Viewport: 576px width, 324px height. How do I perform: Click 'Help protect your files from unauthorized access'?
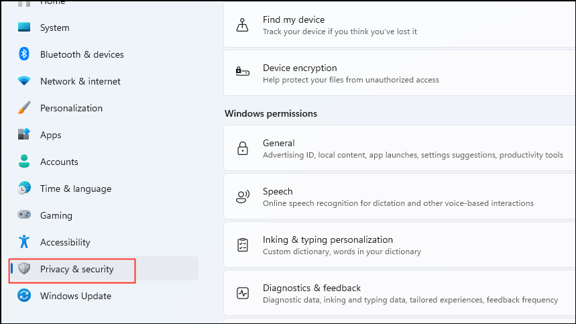[351, 80]
